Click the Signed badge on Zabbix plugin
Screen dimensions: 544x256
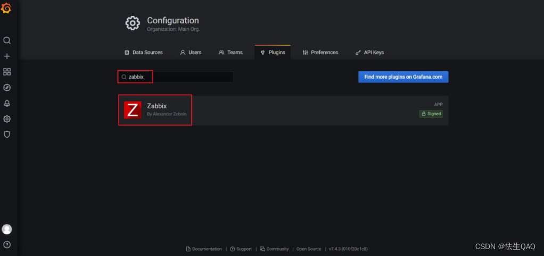tap(431, 114)
